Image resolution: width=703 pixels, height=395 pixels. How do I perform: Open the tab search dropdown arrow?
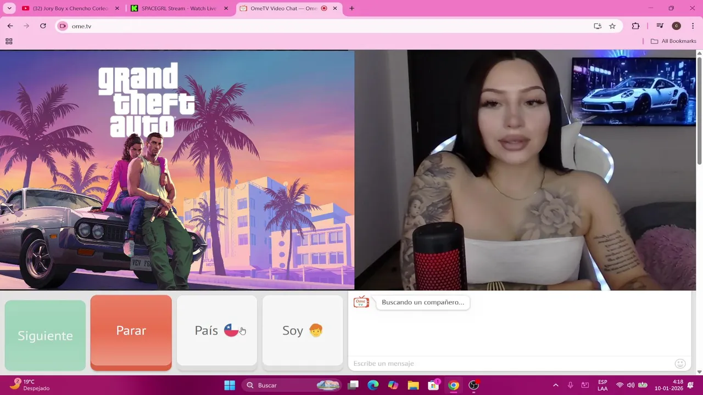[9, 8]
